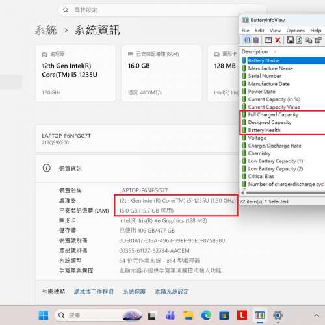Screen dimensions: 325x325
Task: Select the Voltage row
Action: tap(283, 138)
